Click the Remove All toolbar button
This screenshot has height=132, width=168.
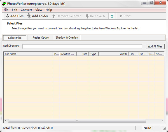point(96,16)
